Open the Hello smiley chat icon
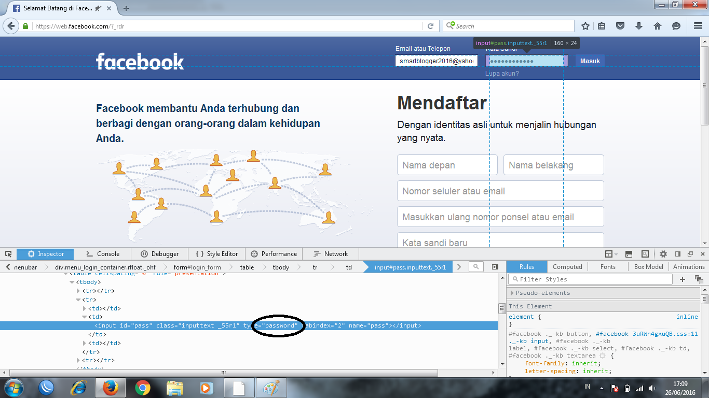 (676, 26)
